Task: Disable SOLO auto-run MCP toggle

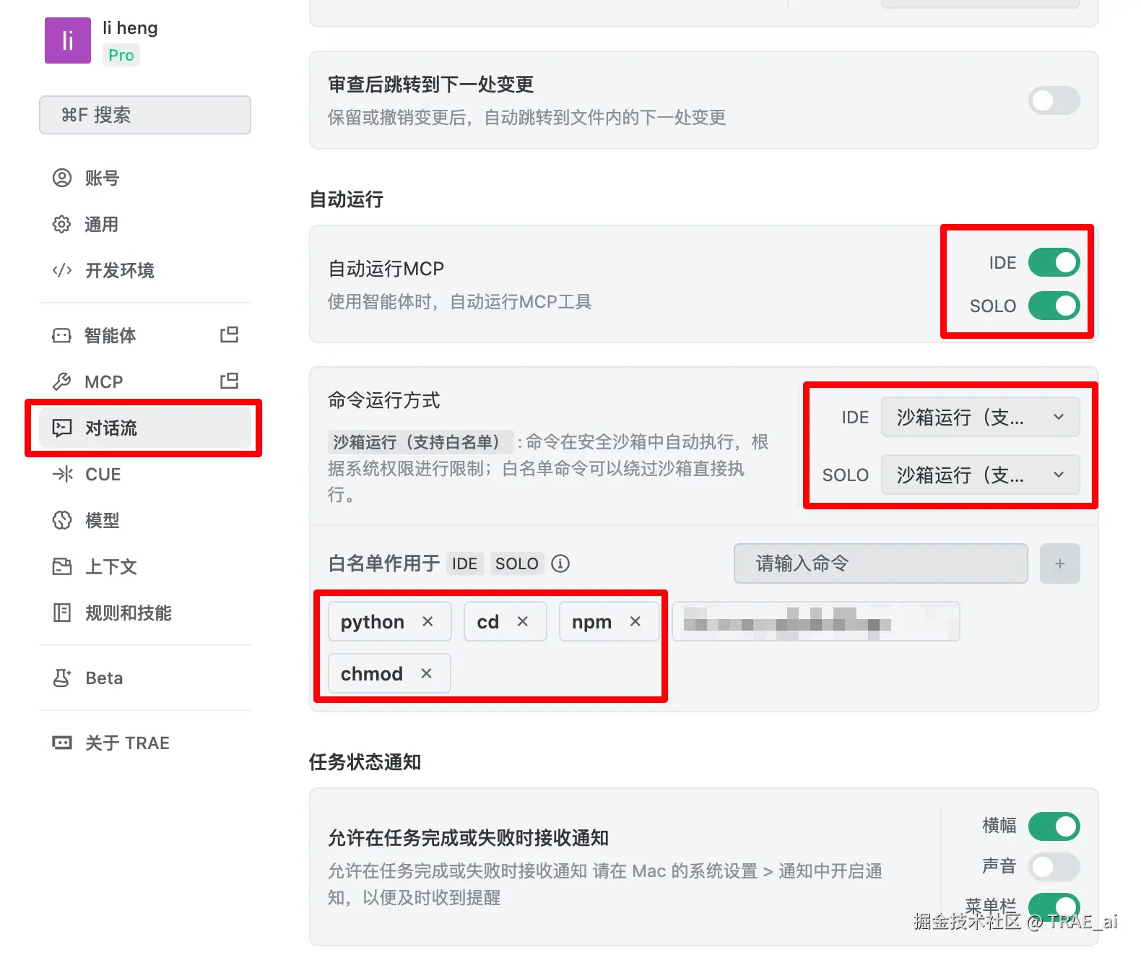Action: tap(1054, 306)
